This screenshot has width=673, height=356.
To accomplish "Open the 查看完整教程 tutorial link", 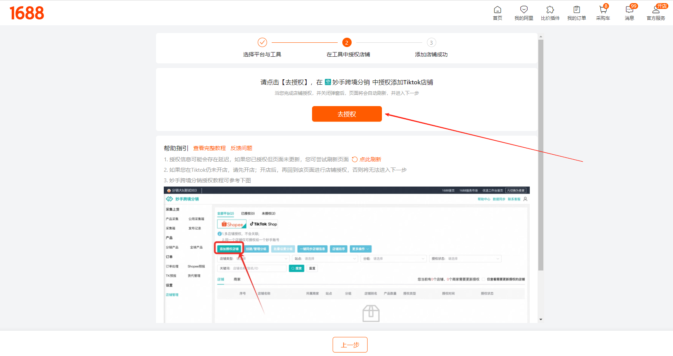I will pyautogui.click(x=210, y=148).
